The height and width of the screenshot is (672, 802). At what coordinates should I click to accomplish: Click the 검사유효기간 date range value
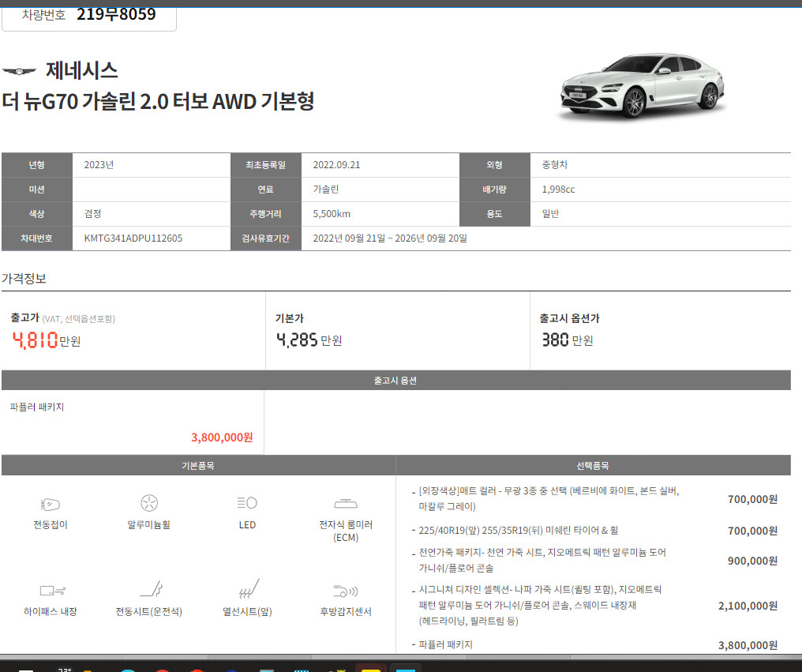click(390, 238)
